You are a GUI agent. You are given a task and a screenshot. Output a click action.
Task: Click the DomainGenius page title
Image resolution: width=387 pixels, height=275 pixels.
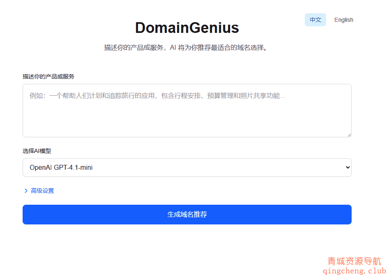pos(187,28)
